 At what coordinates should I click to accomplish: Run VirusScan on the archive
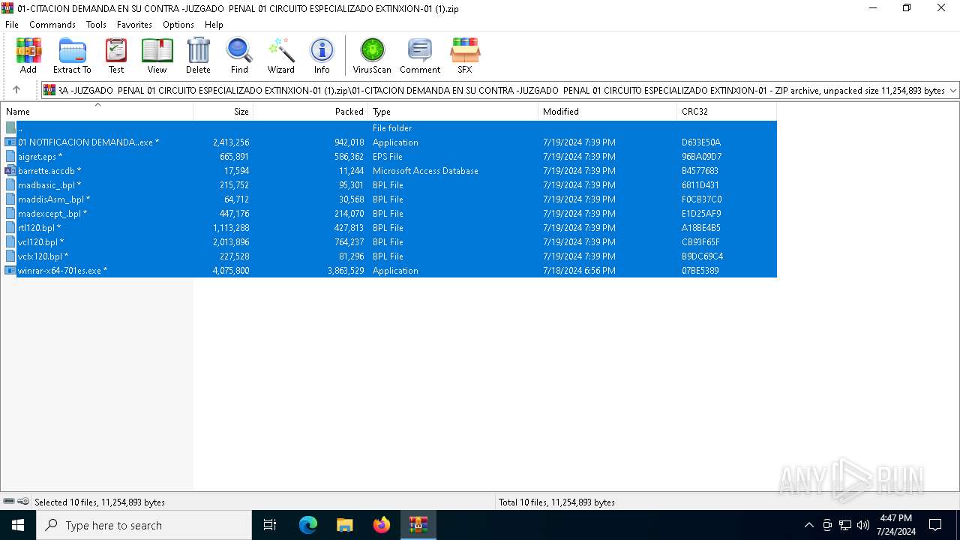click(372, 56)
